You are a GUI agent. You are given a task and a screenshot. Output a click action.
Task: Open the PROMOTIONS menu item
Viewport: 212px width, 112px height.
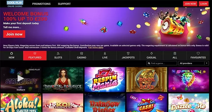coord(41,4)
